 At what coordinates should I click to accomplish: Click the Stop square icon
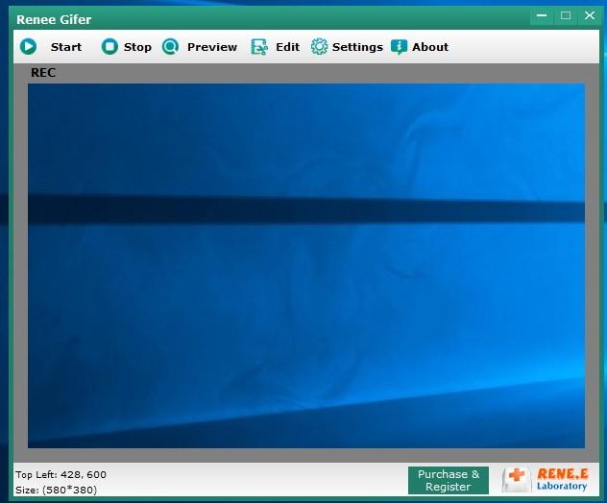[109, 47]
